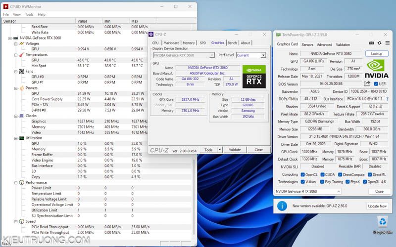Click the Utilization icon in HWMonitor
This screenshot has width=396, height=247.
22,138
